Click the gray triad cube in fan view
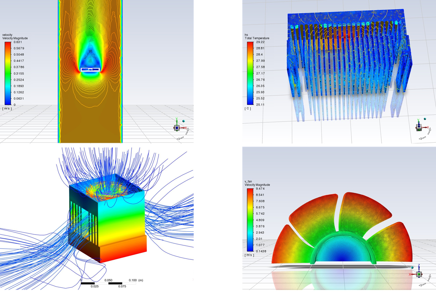Image resolution: width=436 pixels, height=292 pixels. (x=419, y=274)
